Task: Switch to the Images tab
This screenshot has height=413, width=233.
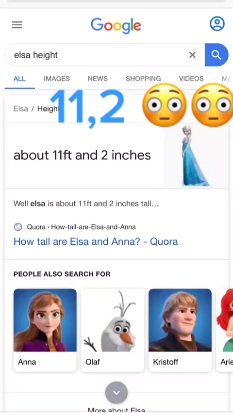Action: [x=57, y=79]
